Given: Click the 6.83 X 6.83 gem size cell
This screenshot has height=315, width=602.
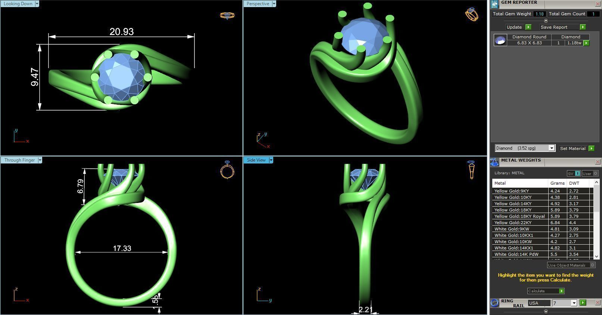Looking at the screenshot, I should (x=529, y=43).
